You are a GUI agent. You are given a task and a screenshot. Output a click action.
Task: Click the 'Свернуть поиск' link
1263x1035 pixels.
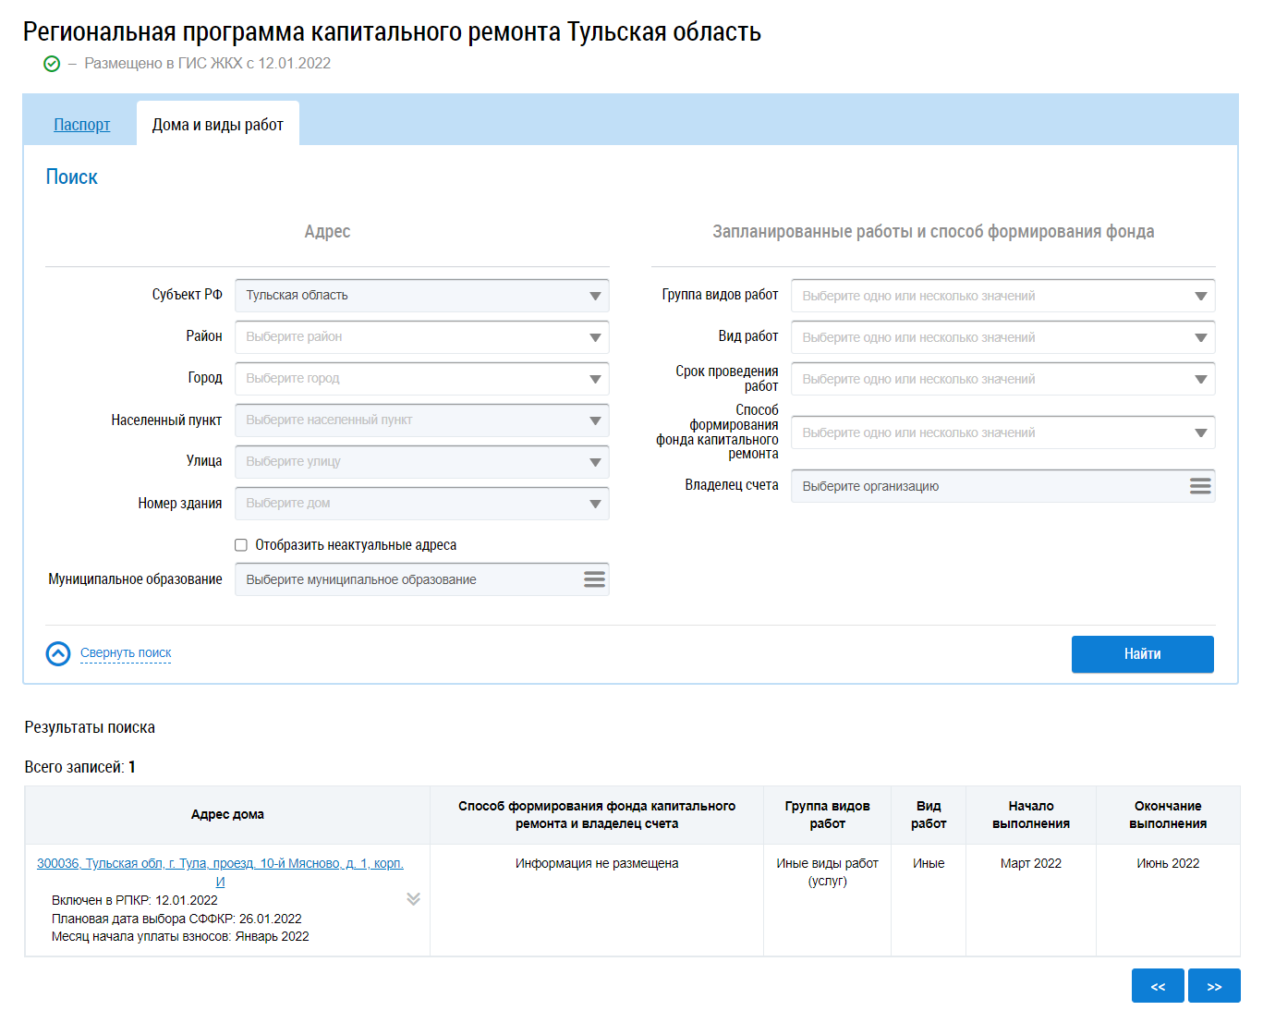(x=126, y=653)
